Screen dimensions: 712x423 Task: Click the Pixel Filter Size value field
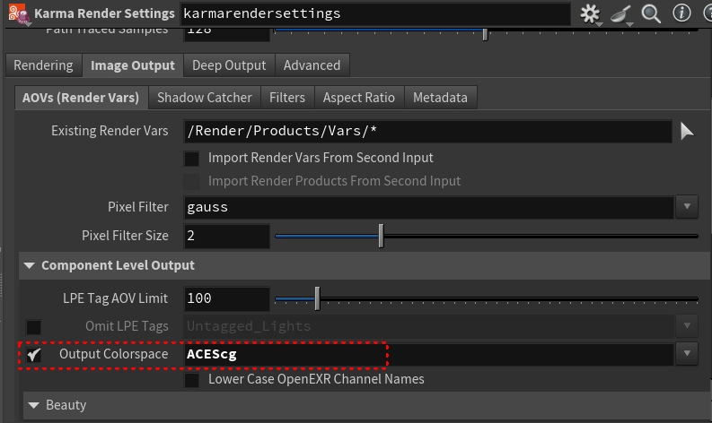click(226, 236)
